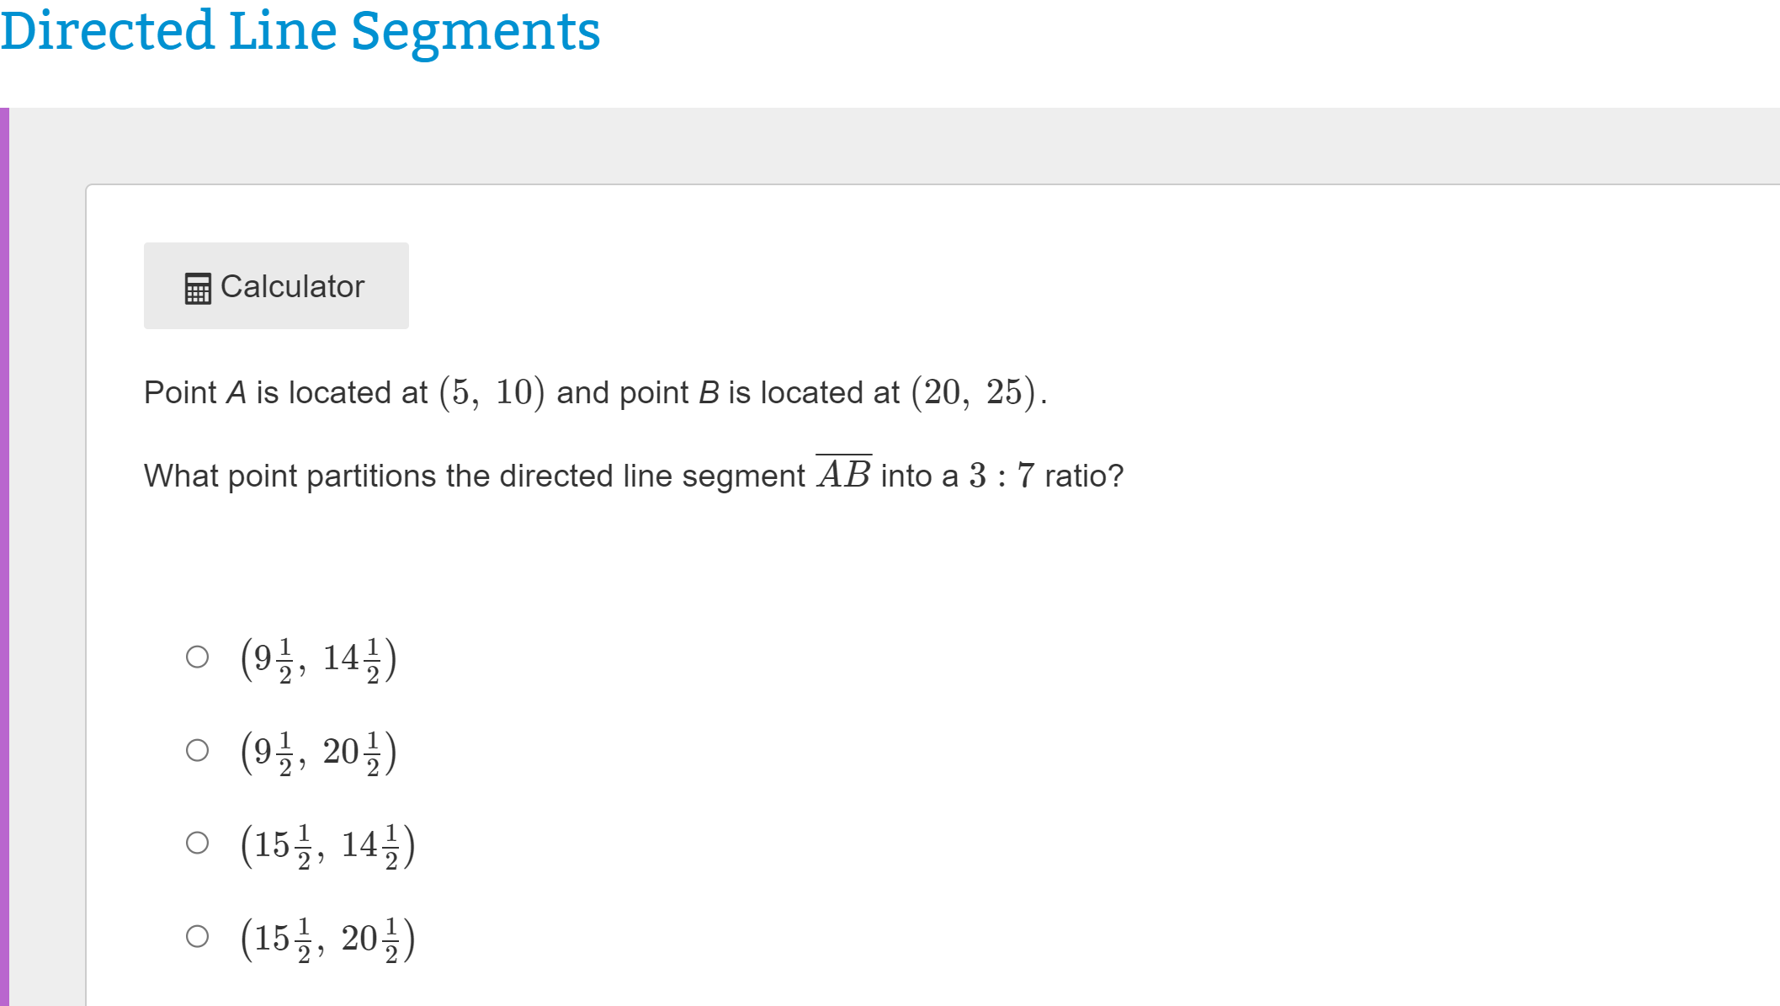
Task: Select the answer (15½, 20½)
Action: tap(198, 936)
